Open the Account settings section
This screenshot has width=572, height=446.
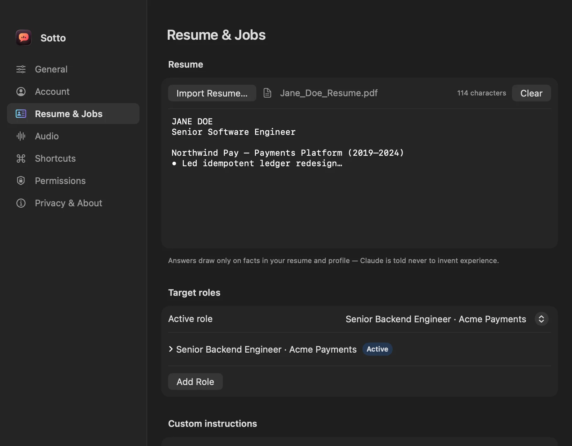click(x=73, y=92)
